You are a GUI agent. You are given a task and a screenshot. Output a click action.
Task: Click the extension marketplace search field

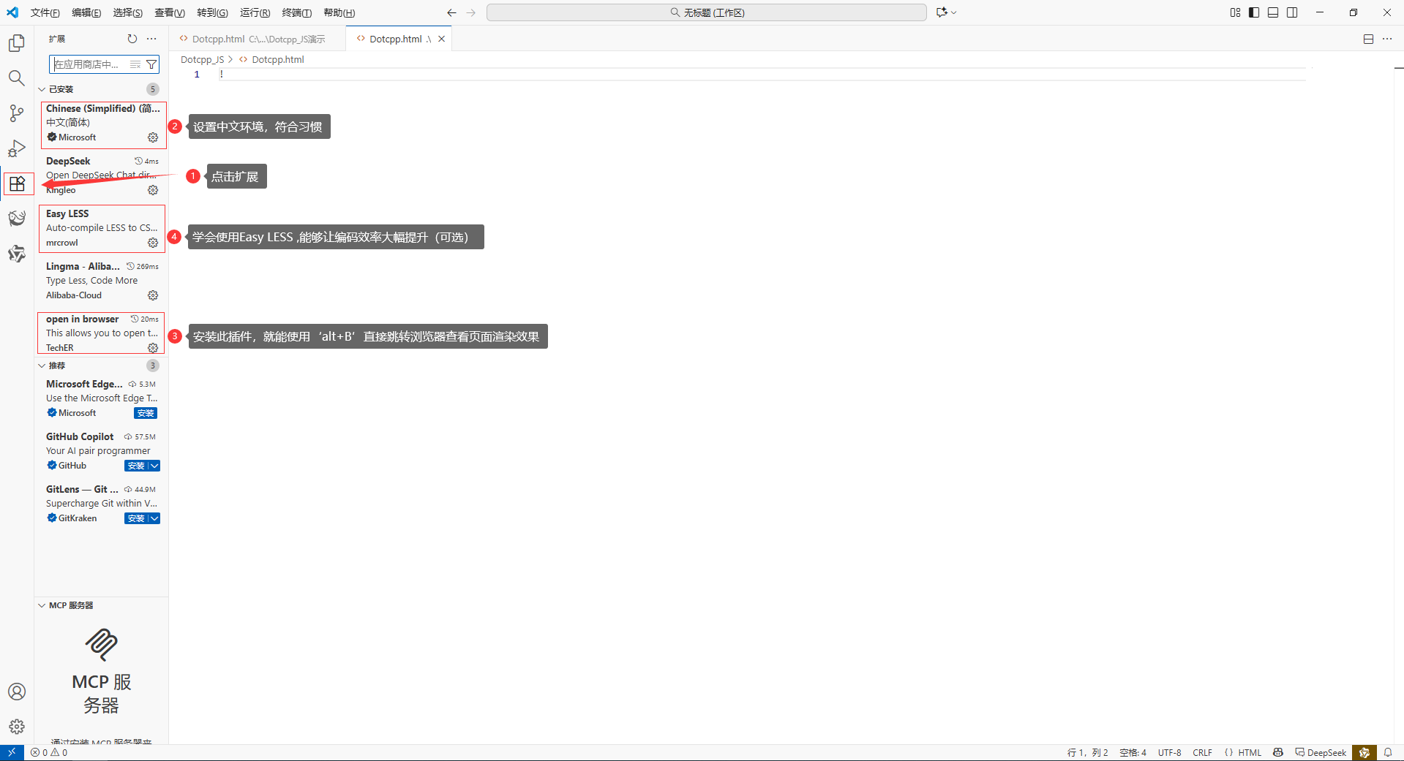88,64
